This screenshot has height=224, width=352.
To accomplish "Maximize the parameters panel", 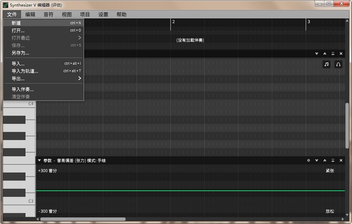I will tap(333, 160).
